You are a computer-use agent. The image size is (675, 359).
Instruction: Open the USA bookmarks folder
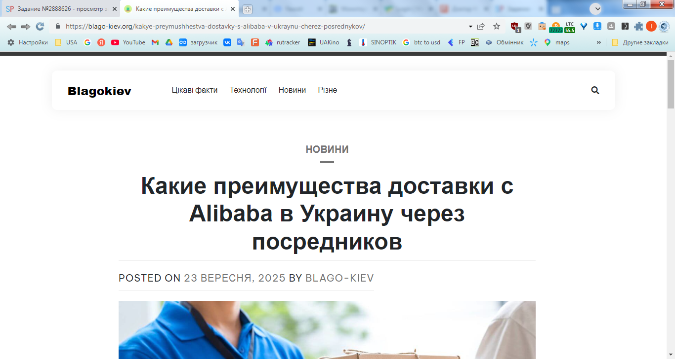point(66,42)
